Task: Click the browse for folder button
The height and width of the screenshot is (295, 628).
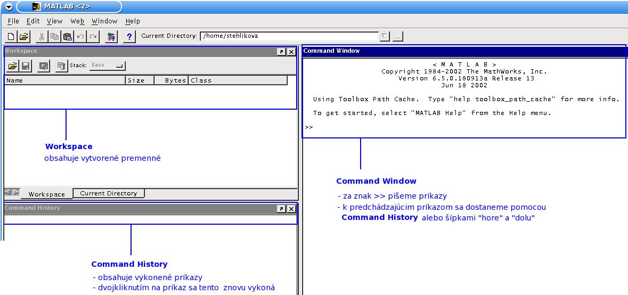Action: (398, 36)
